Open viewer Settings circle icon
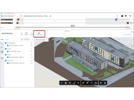The width and height of the screenshot is (134, 100). (x=101, y=83)
